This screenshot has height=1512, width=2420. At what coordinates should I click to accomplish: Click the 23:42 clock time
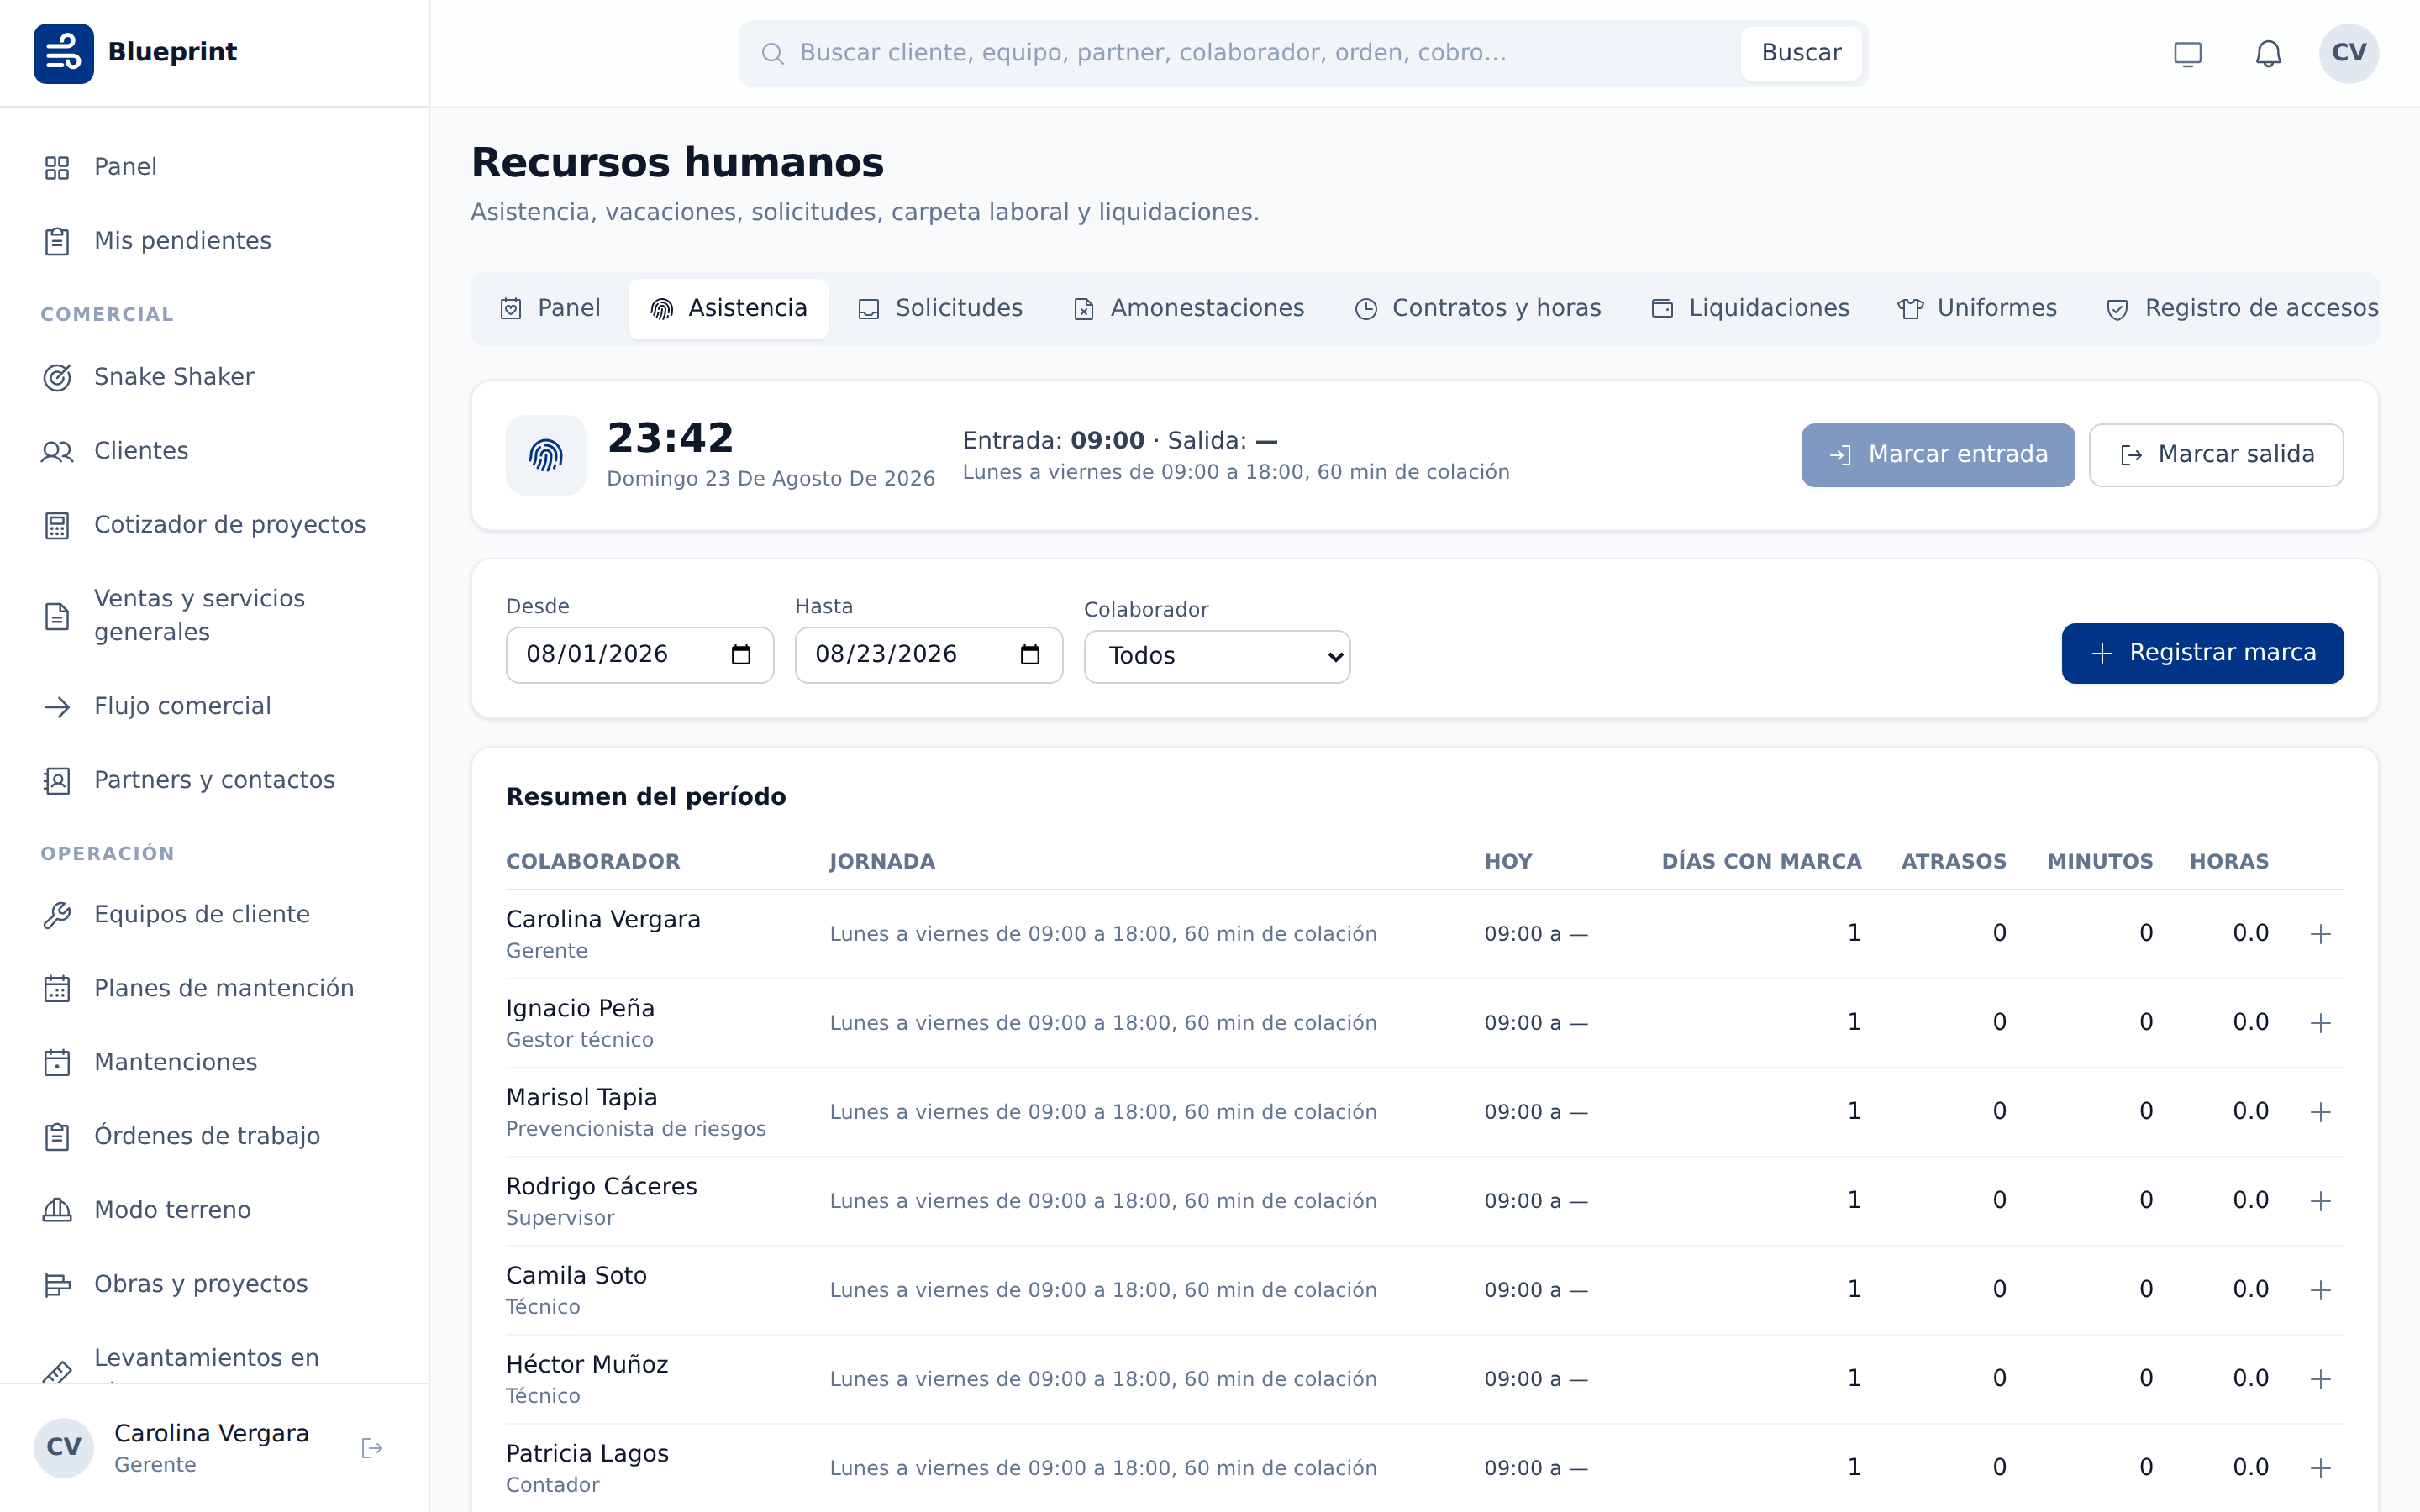pyautogui.click(x=671, y=439)
